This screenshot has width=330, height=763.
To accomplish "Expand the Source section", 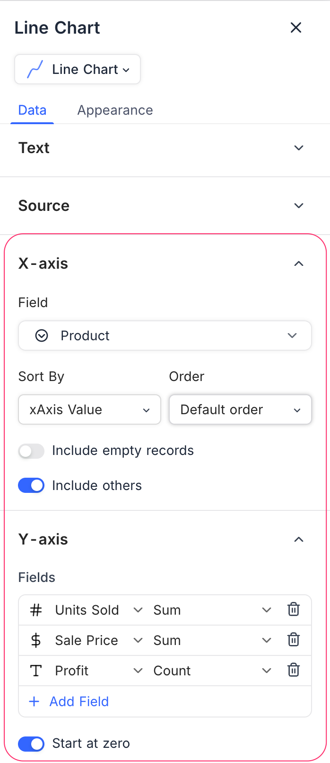I will pos(299,206).
